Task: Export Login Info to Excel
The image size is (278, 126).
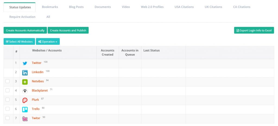Action: 254,30
